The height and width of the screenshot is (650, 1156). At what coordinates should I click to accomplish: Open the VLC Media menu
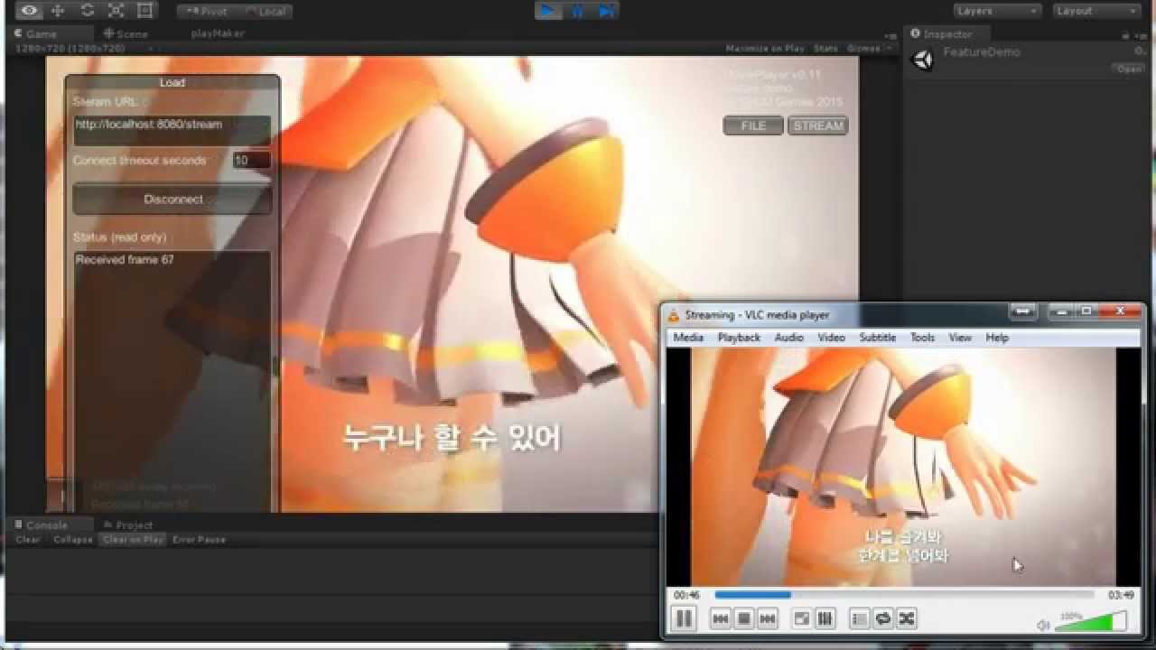point(688,338)
